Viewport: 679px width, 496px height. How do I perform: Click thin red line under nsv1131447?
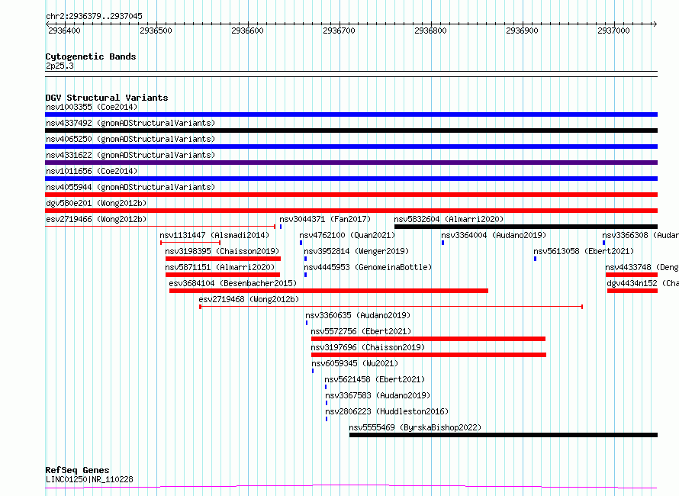pyautogui.click(x=191, y=243)
